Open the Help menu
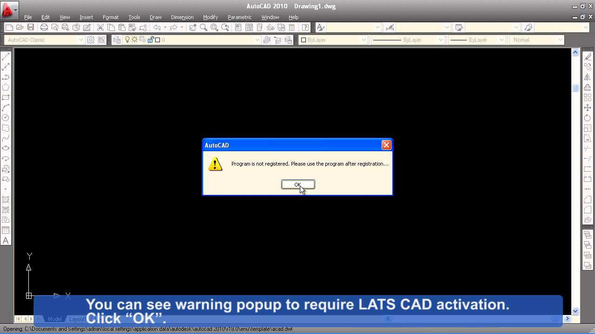The width and height of the screenshot is (595, 334). click(x=294, y=17)
